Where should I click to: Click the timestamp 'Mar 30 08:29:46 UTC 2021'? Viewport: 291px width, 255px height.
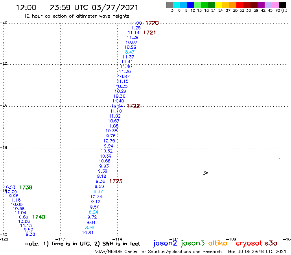[257, 252]
